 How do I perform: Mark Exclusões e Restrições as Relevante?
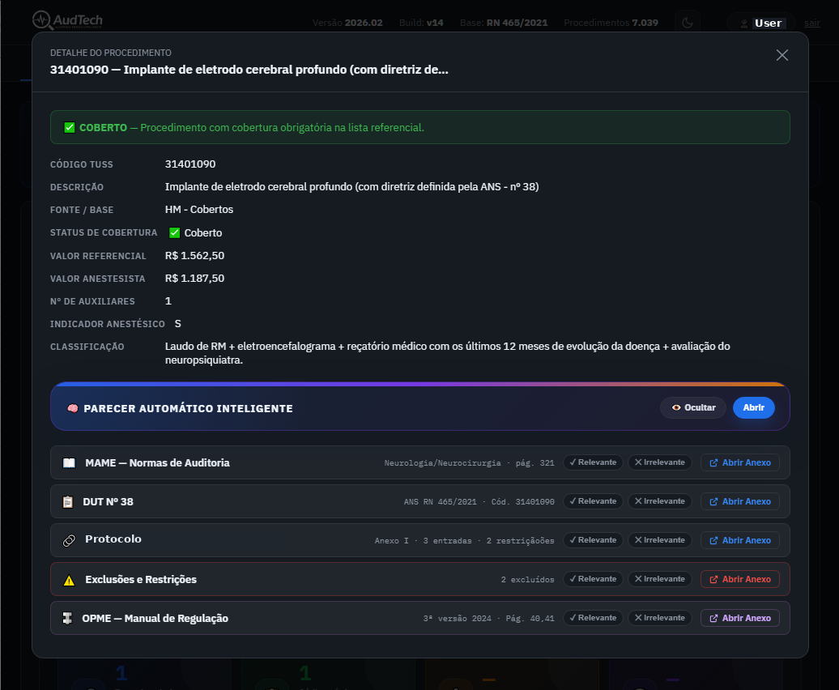(x=593, y=579)
